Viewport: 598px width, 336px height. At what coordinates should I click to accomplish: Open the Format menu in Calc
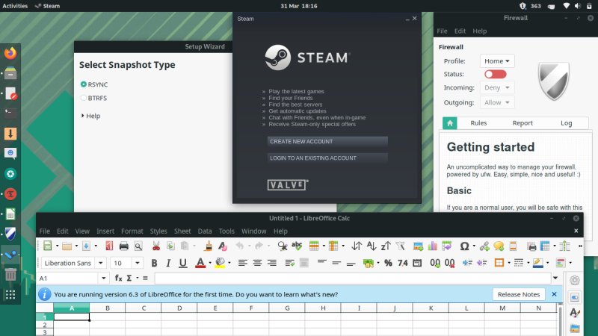[132, 231]
